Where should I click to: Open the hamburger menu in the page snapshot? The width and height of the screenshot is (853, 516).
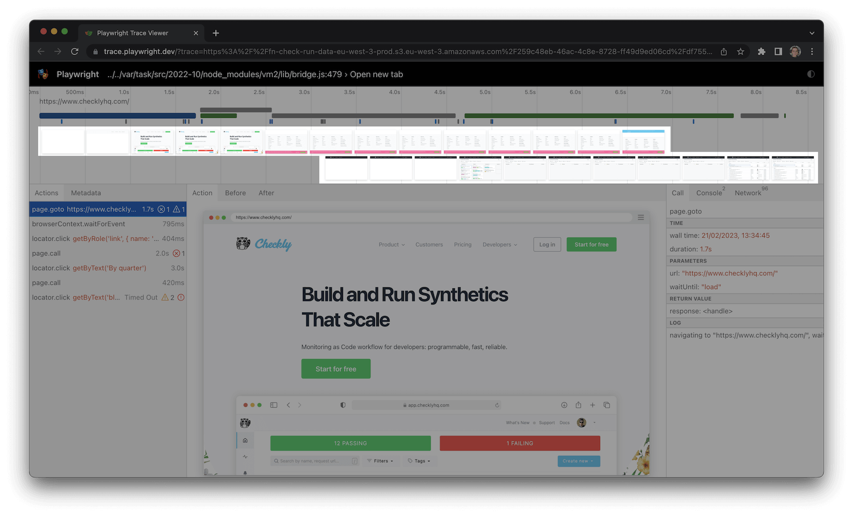pos(641,217)
